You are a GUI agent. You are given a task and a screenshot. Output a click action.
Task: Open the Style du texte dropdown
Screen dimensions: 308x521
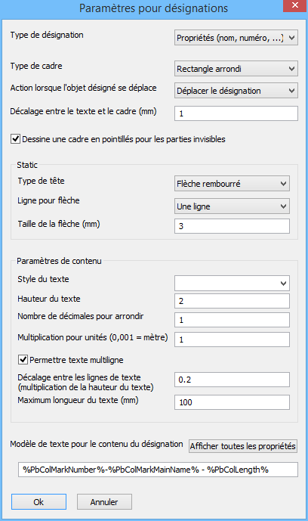coord(232,284)
